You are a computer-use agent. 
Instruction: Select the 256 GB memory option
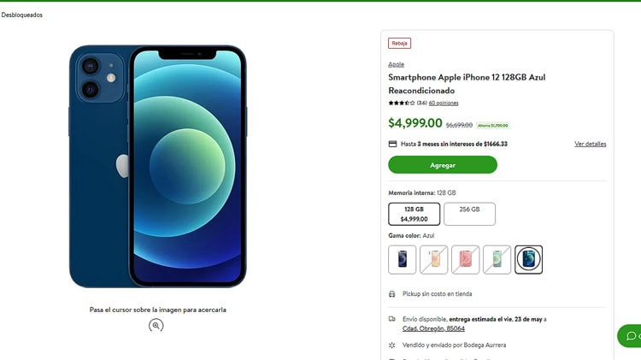[469, 214]
